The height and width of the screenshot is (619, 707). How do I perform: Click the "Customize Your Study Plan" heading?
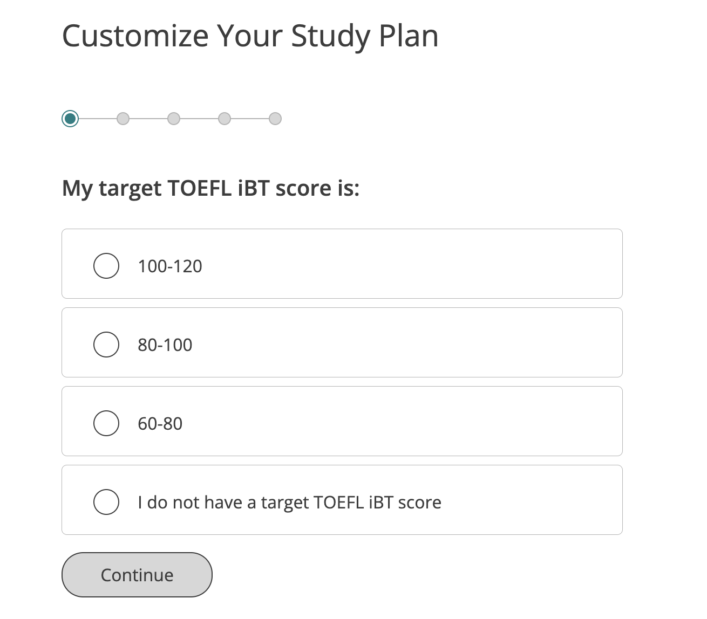pos(250,36)
